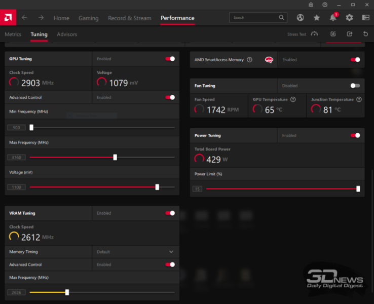The image size is (374, 304).
Task: Switch to the Metrics tab
Action: 13,34
